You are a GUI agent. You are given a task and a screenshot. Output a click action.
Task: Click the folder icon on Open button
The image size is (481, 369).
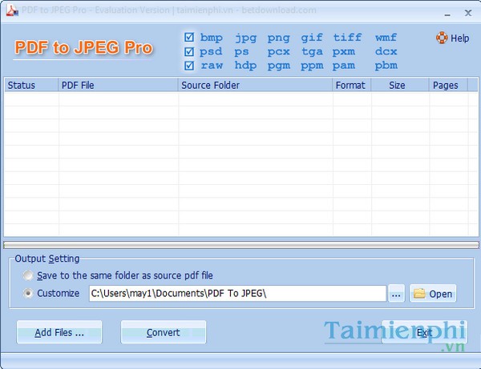coord(419,294)
